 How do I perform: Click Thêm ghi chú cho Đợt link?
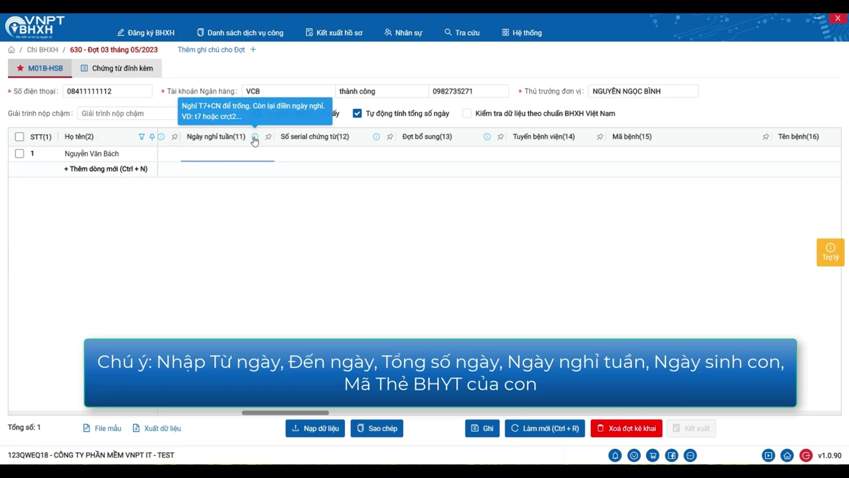tap(211, 50)
